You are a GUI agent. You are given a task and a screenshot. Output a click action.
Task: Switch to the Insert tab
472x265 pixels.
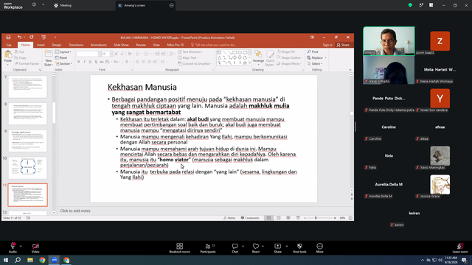[41, 45]
